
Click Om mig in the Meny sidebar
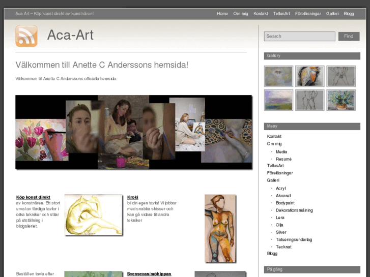click(x=274, y=144)
